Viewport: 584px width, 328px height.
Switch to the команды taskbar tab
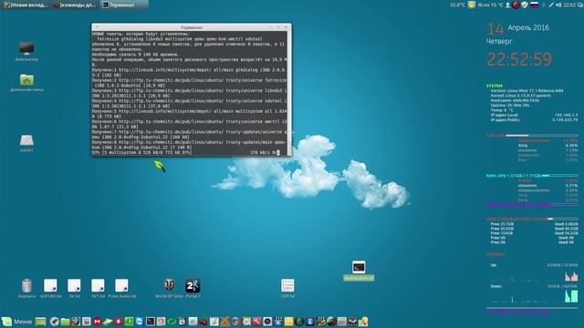coord(75,5)
